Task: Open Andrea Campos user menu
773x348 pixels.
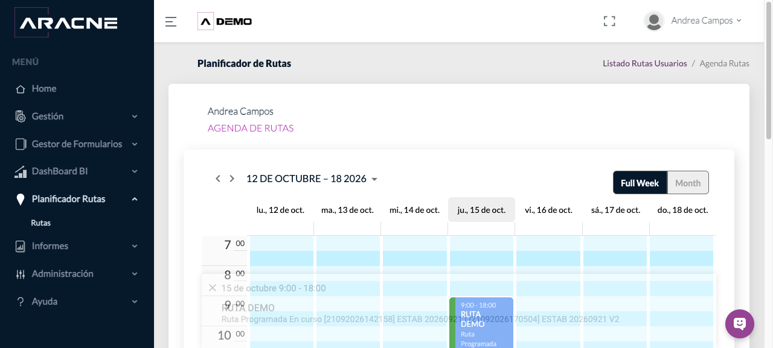Action: coord(706,21)
